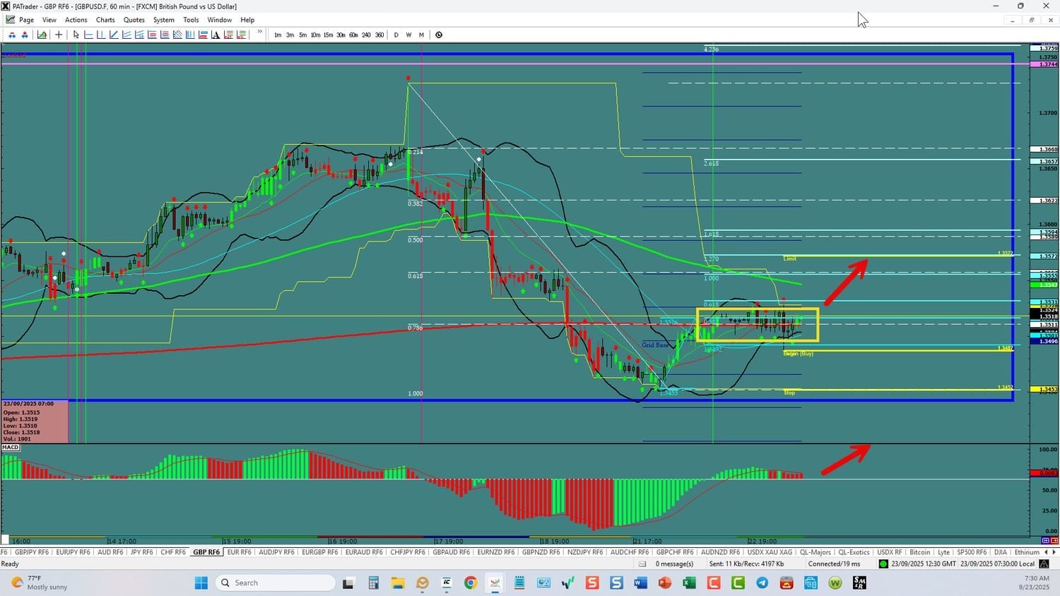Open Telegram from the taskbar

pyautogui.click(x=762, y=583)
